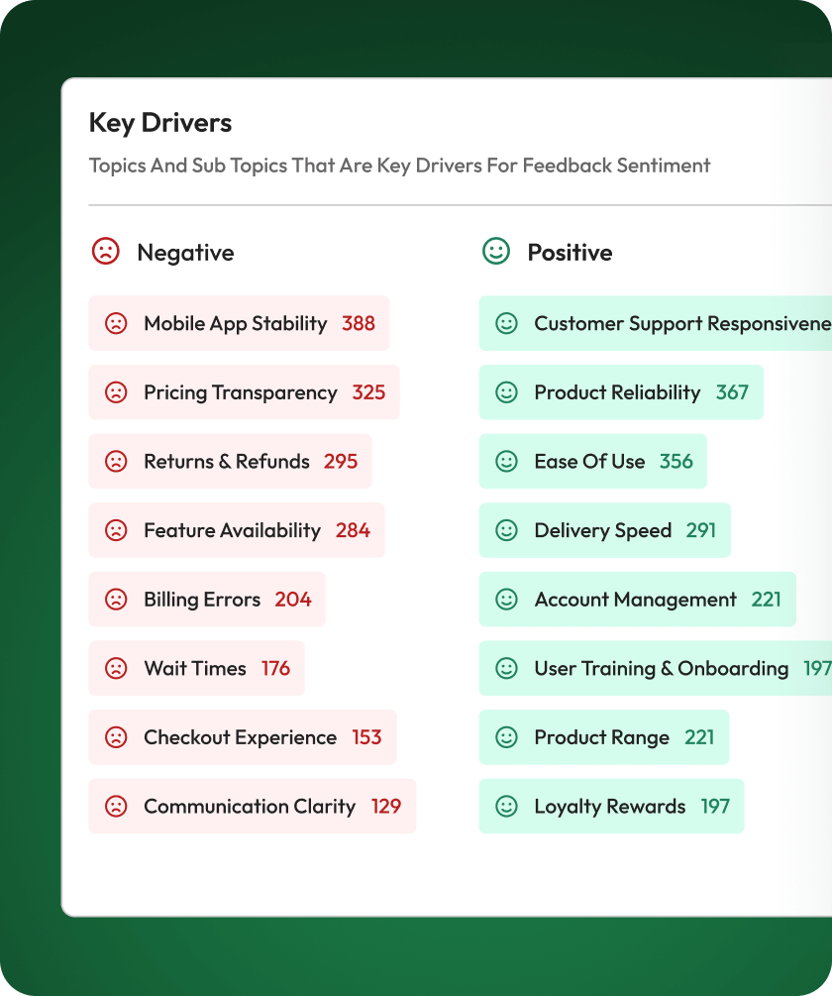The height and width of the screenshot is (996, 832).
Task: Open the Checkout Experience topic
Action: click(243, 737)
